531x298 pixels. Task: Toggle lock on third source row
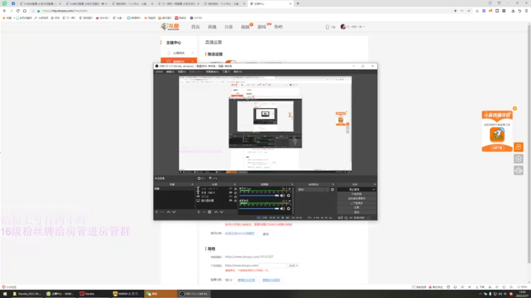coord(236,197)
